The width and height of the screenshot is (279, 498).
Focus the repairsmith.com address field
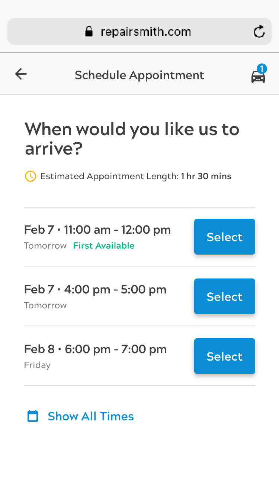click(x=145, y=32)
